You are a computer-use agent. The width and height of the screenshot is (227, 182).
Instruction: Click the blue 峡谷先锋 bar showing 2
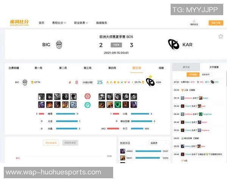(x=141, y=121)
